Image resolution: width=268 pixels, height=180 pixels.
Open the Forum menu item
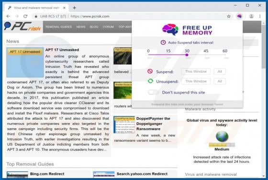pyautogui.click(x=108, y=27)
